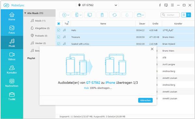The image size is (195, 119).
Task: Click the iPhone link in dialog
Action: [x=110, y=83]
